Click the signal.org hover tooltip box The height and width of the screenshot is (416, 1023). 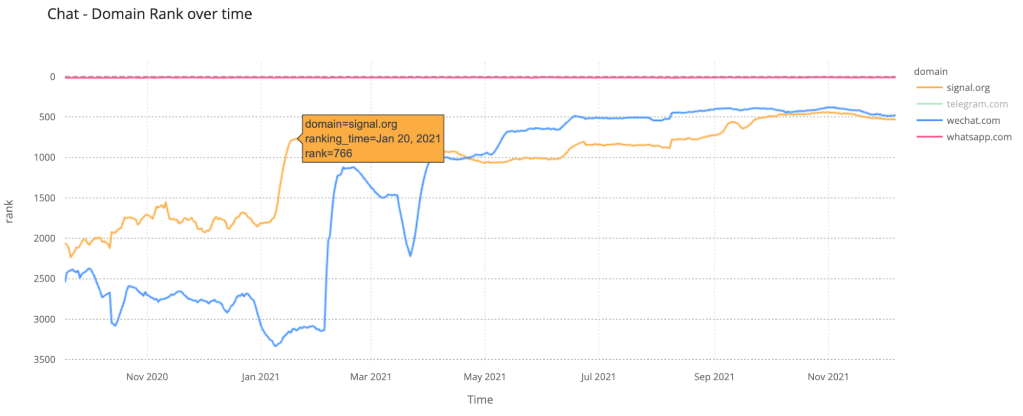tap(373, 138)
